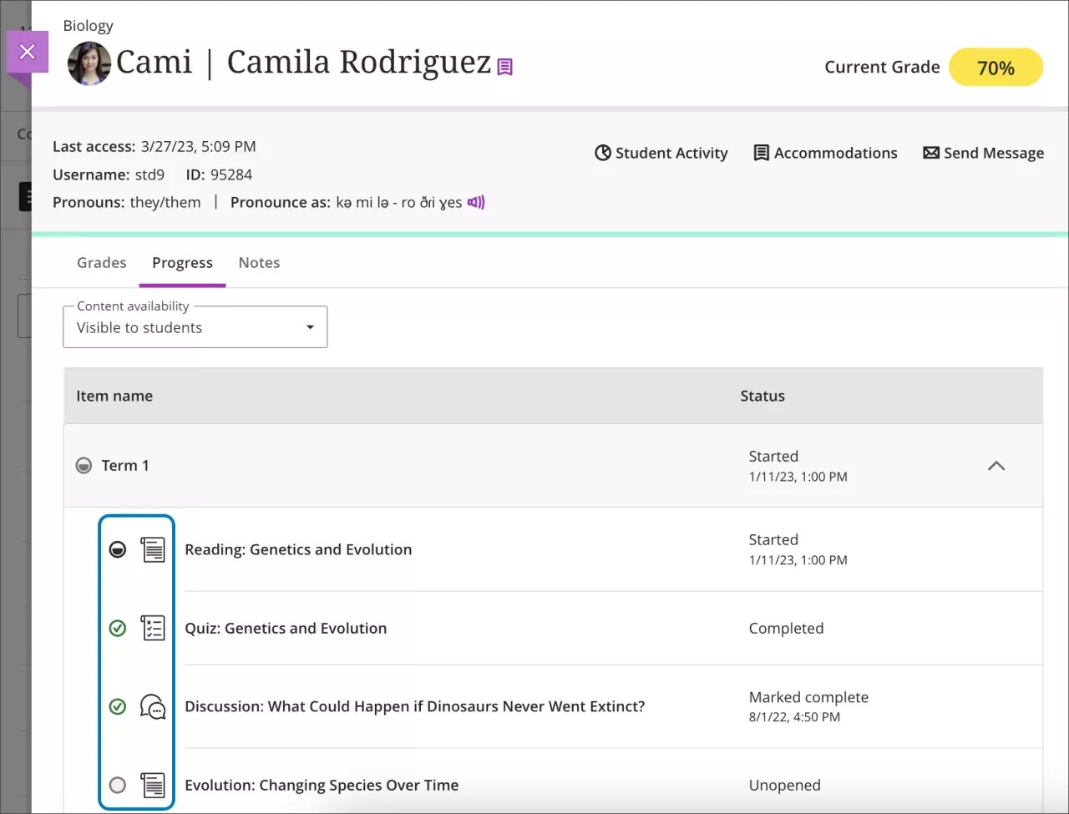The height and width of the screenshot is (814, 1069).
Task: Click the Current Grade 70% pill
Action: [996, 67]
